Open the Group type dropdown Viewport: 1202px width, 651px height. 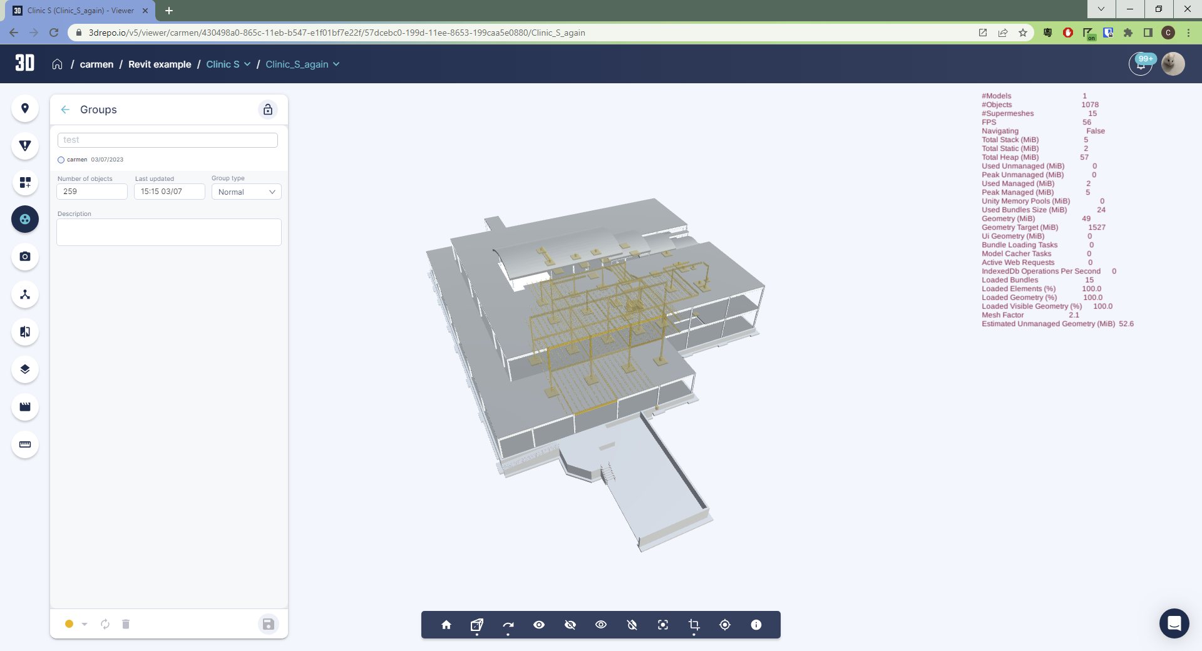click(x=246, y=192)
